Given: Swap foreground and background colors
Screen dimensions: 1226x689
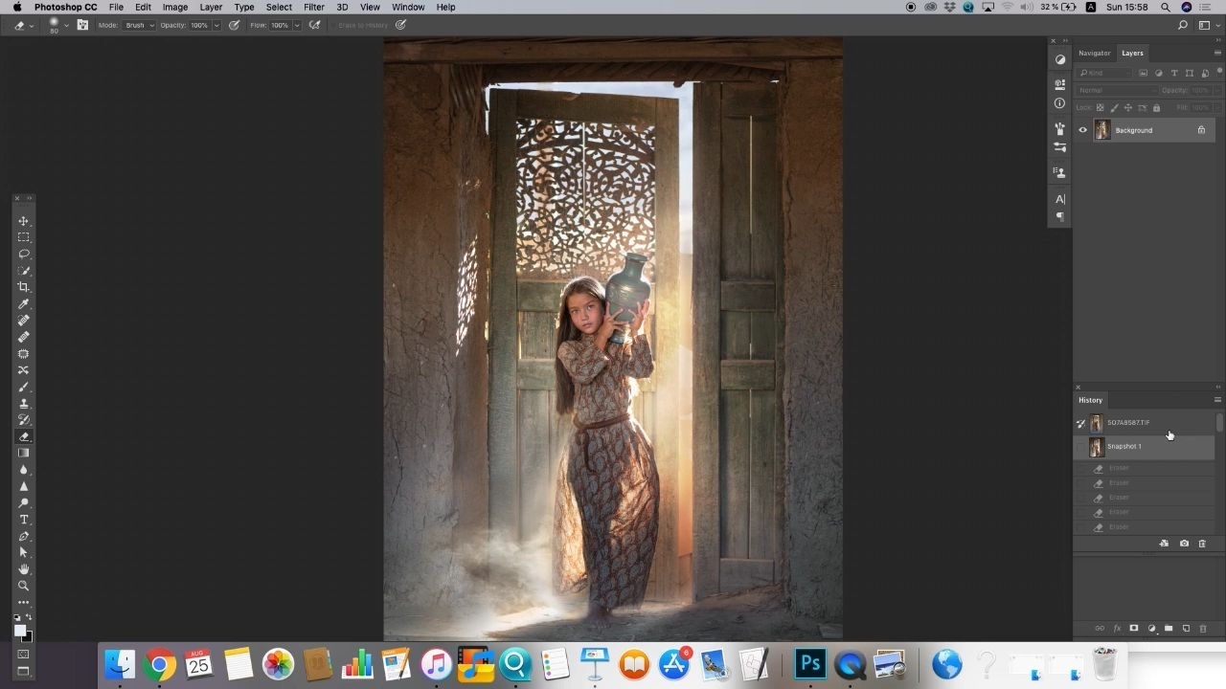Looking at the screenshot, I should click(29, 618).
